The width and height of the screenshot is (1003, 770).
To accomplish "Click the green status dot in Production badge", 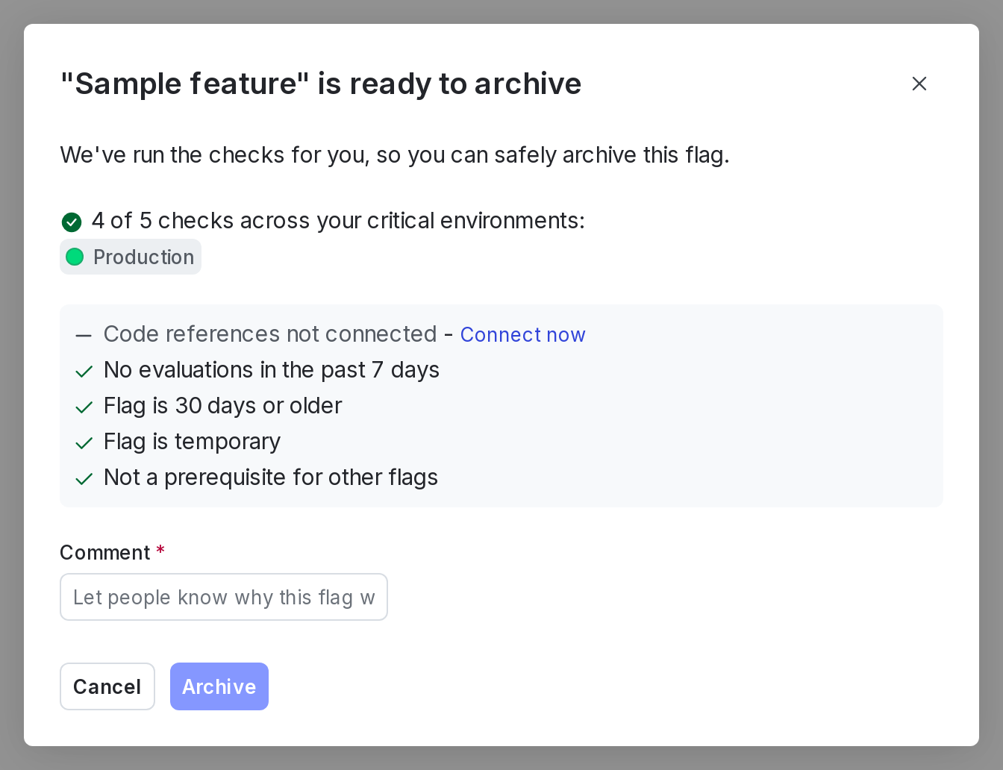I will 75,257.
